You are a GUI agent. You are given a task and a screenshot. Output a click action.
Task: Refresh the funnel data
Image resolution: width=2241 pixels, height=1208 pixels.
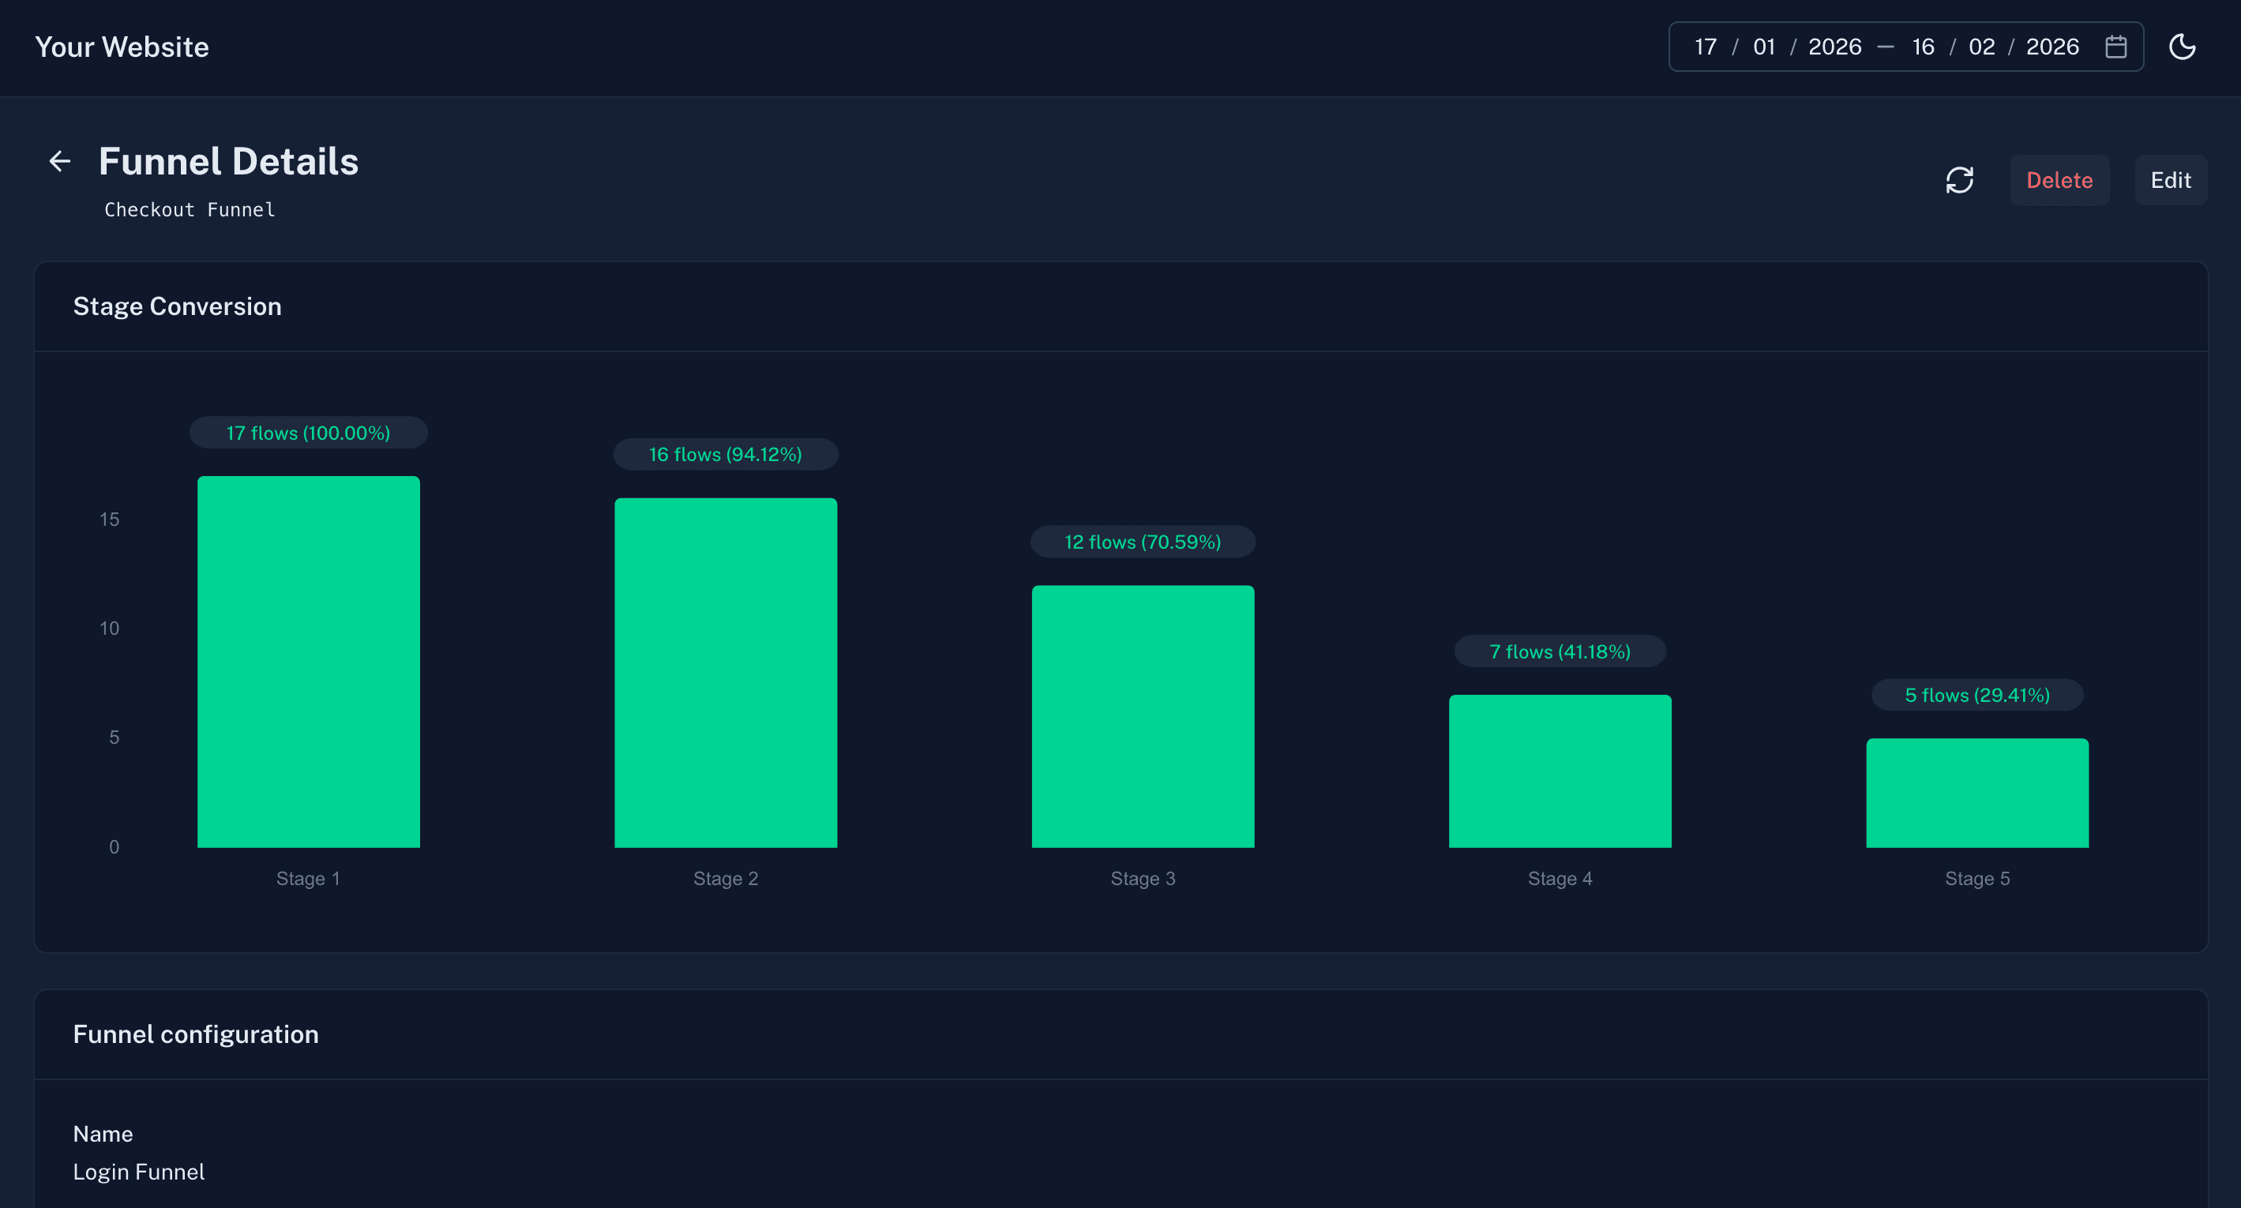1960,180
